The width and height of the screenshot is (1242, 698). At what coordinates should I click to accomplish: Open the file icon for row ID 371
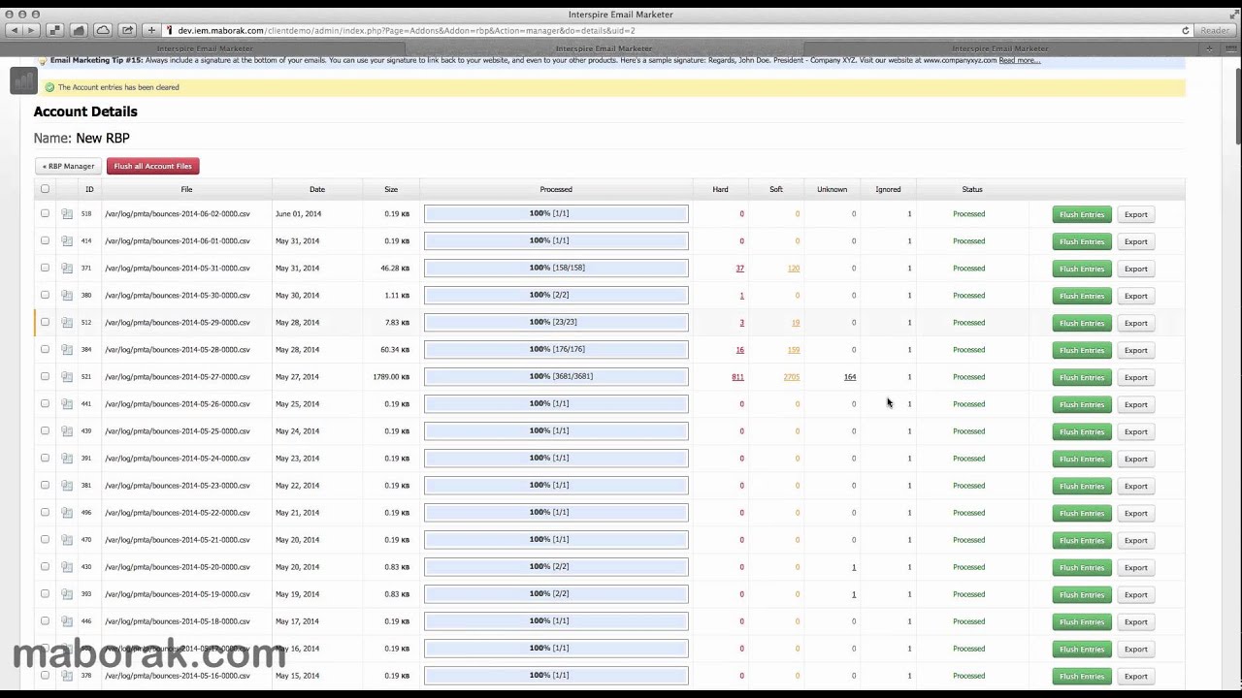click(67, 269)
